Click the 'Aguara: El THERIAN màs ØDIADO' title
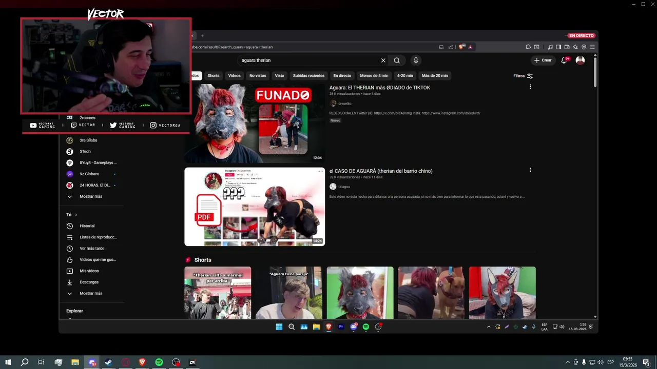 coord(380,88)
